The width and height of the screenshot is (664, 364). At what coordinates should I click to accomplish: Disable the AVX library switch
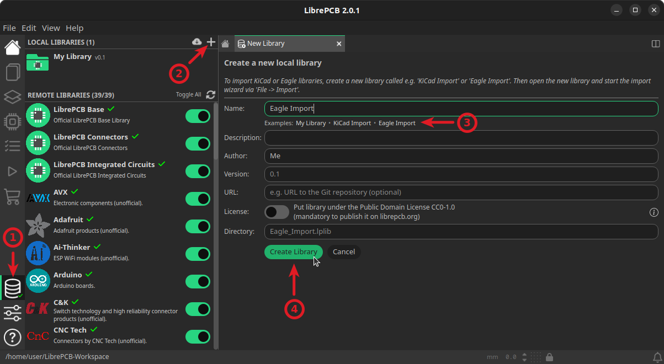point(198,199)
